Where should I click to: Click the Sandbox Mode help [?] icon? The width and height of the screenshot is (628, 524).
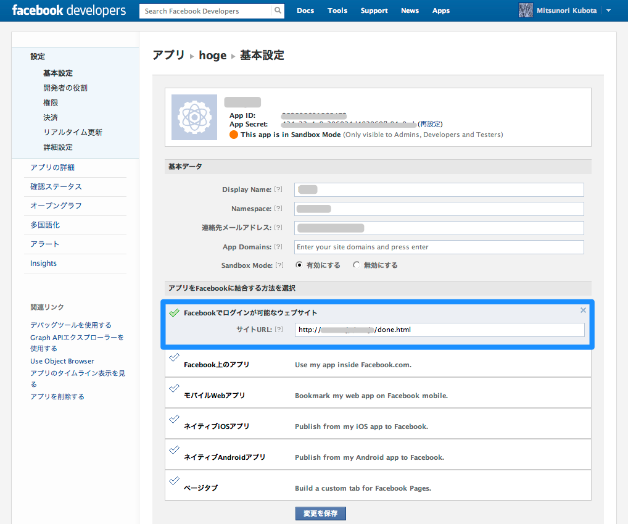coord(279,265)
